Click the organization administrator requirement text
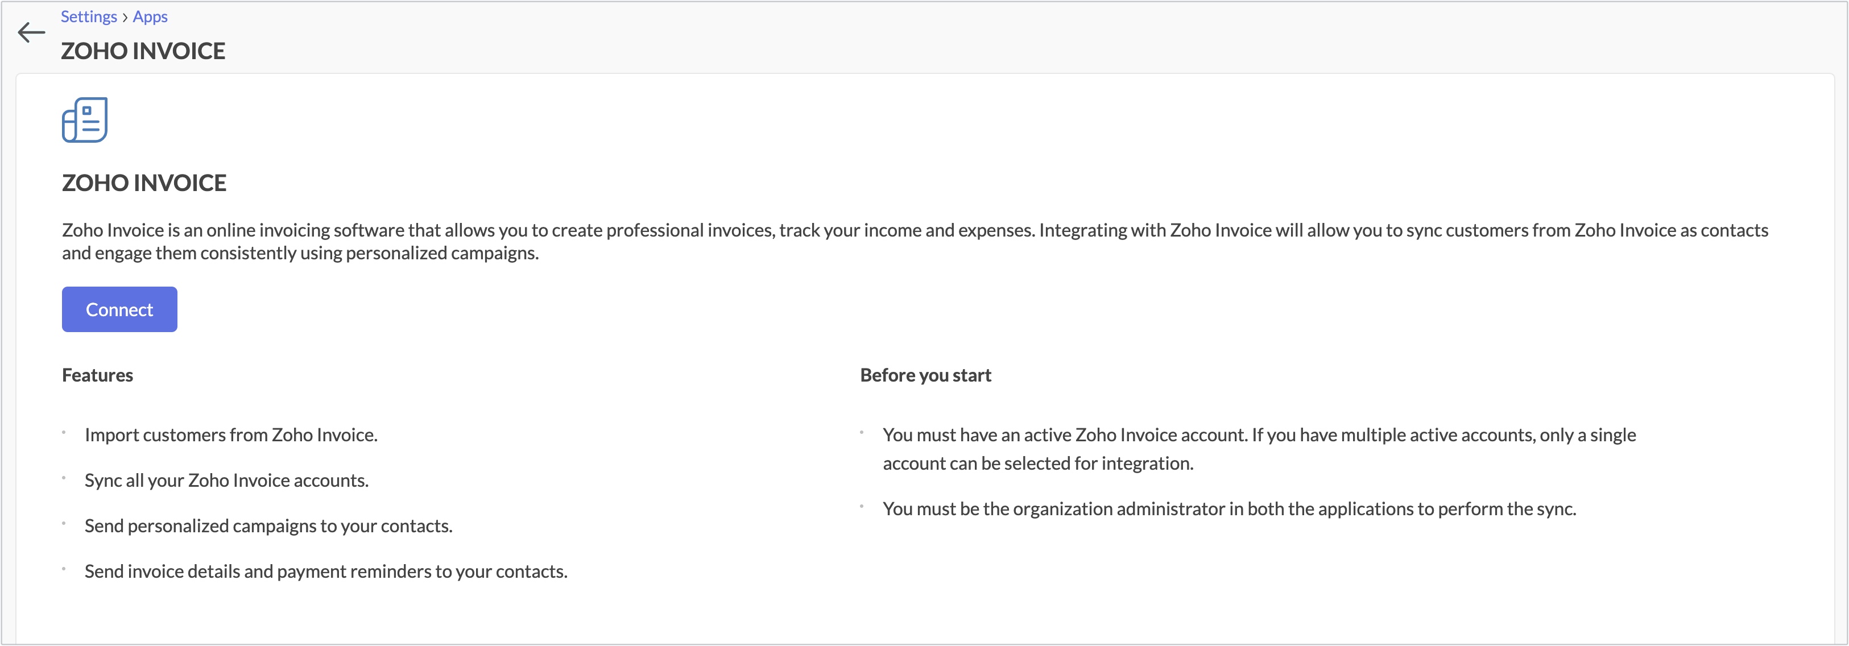Viewport: 1849px width, 646px height. pos(1230,509)
